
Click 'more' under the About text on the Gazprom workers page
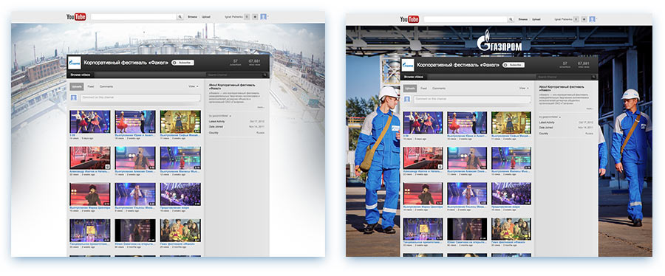[590, 108]
